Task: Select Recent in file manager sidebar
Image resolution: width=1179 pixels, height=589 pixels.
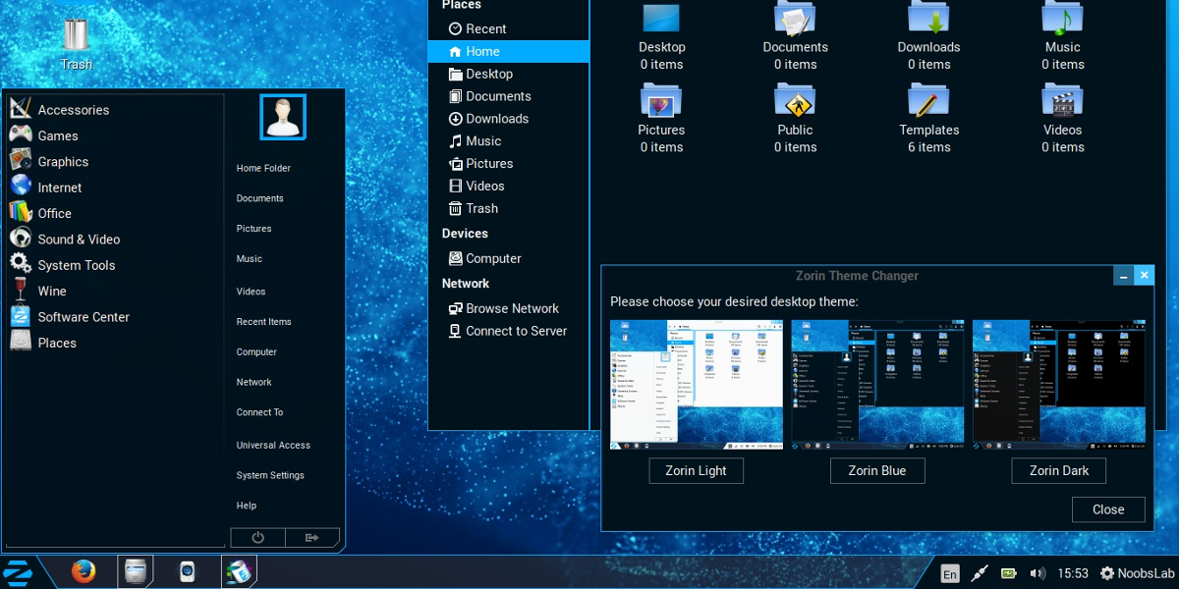Action: [x=508, y=29]
